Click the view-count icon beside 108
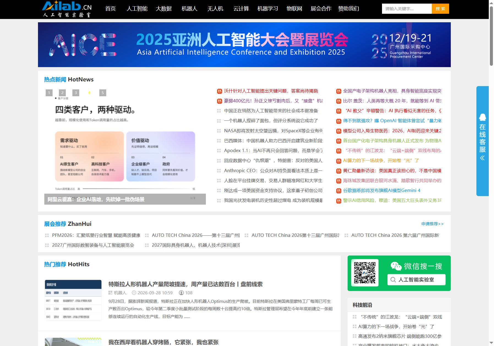Viewport: 494px width, 346px height. (181, 293)
